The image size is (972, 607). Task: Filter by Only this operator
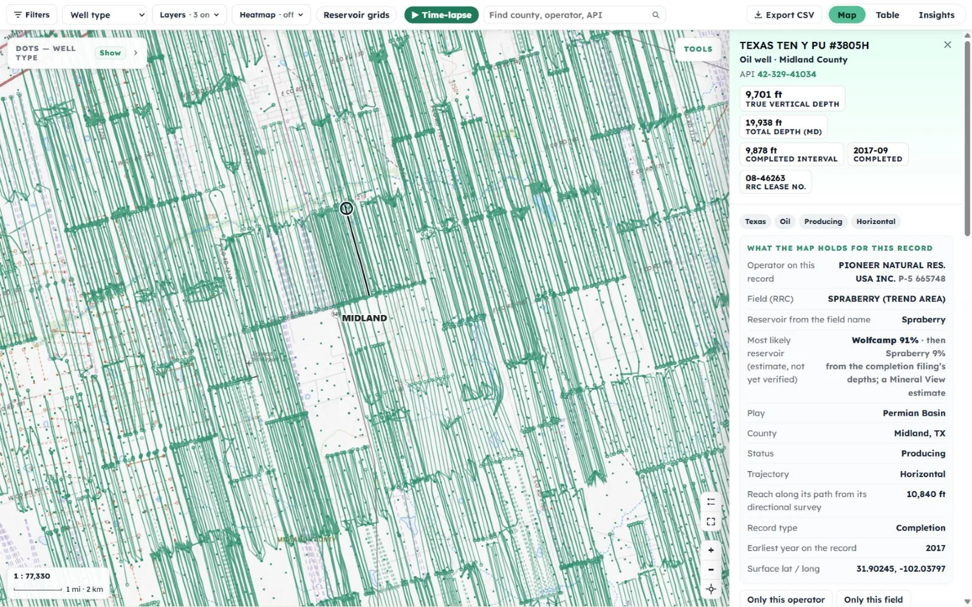pos(785,599)
